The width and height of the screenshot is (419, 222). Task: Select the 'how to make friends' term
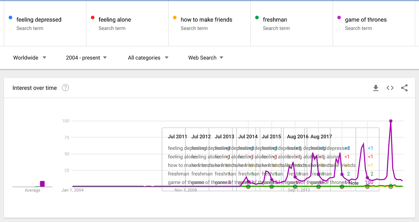pyautogui.click(x=206, y=20)
